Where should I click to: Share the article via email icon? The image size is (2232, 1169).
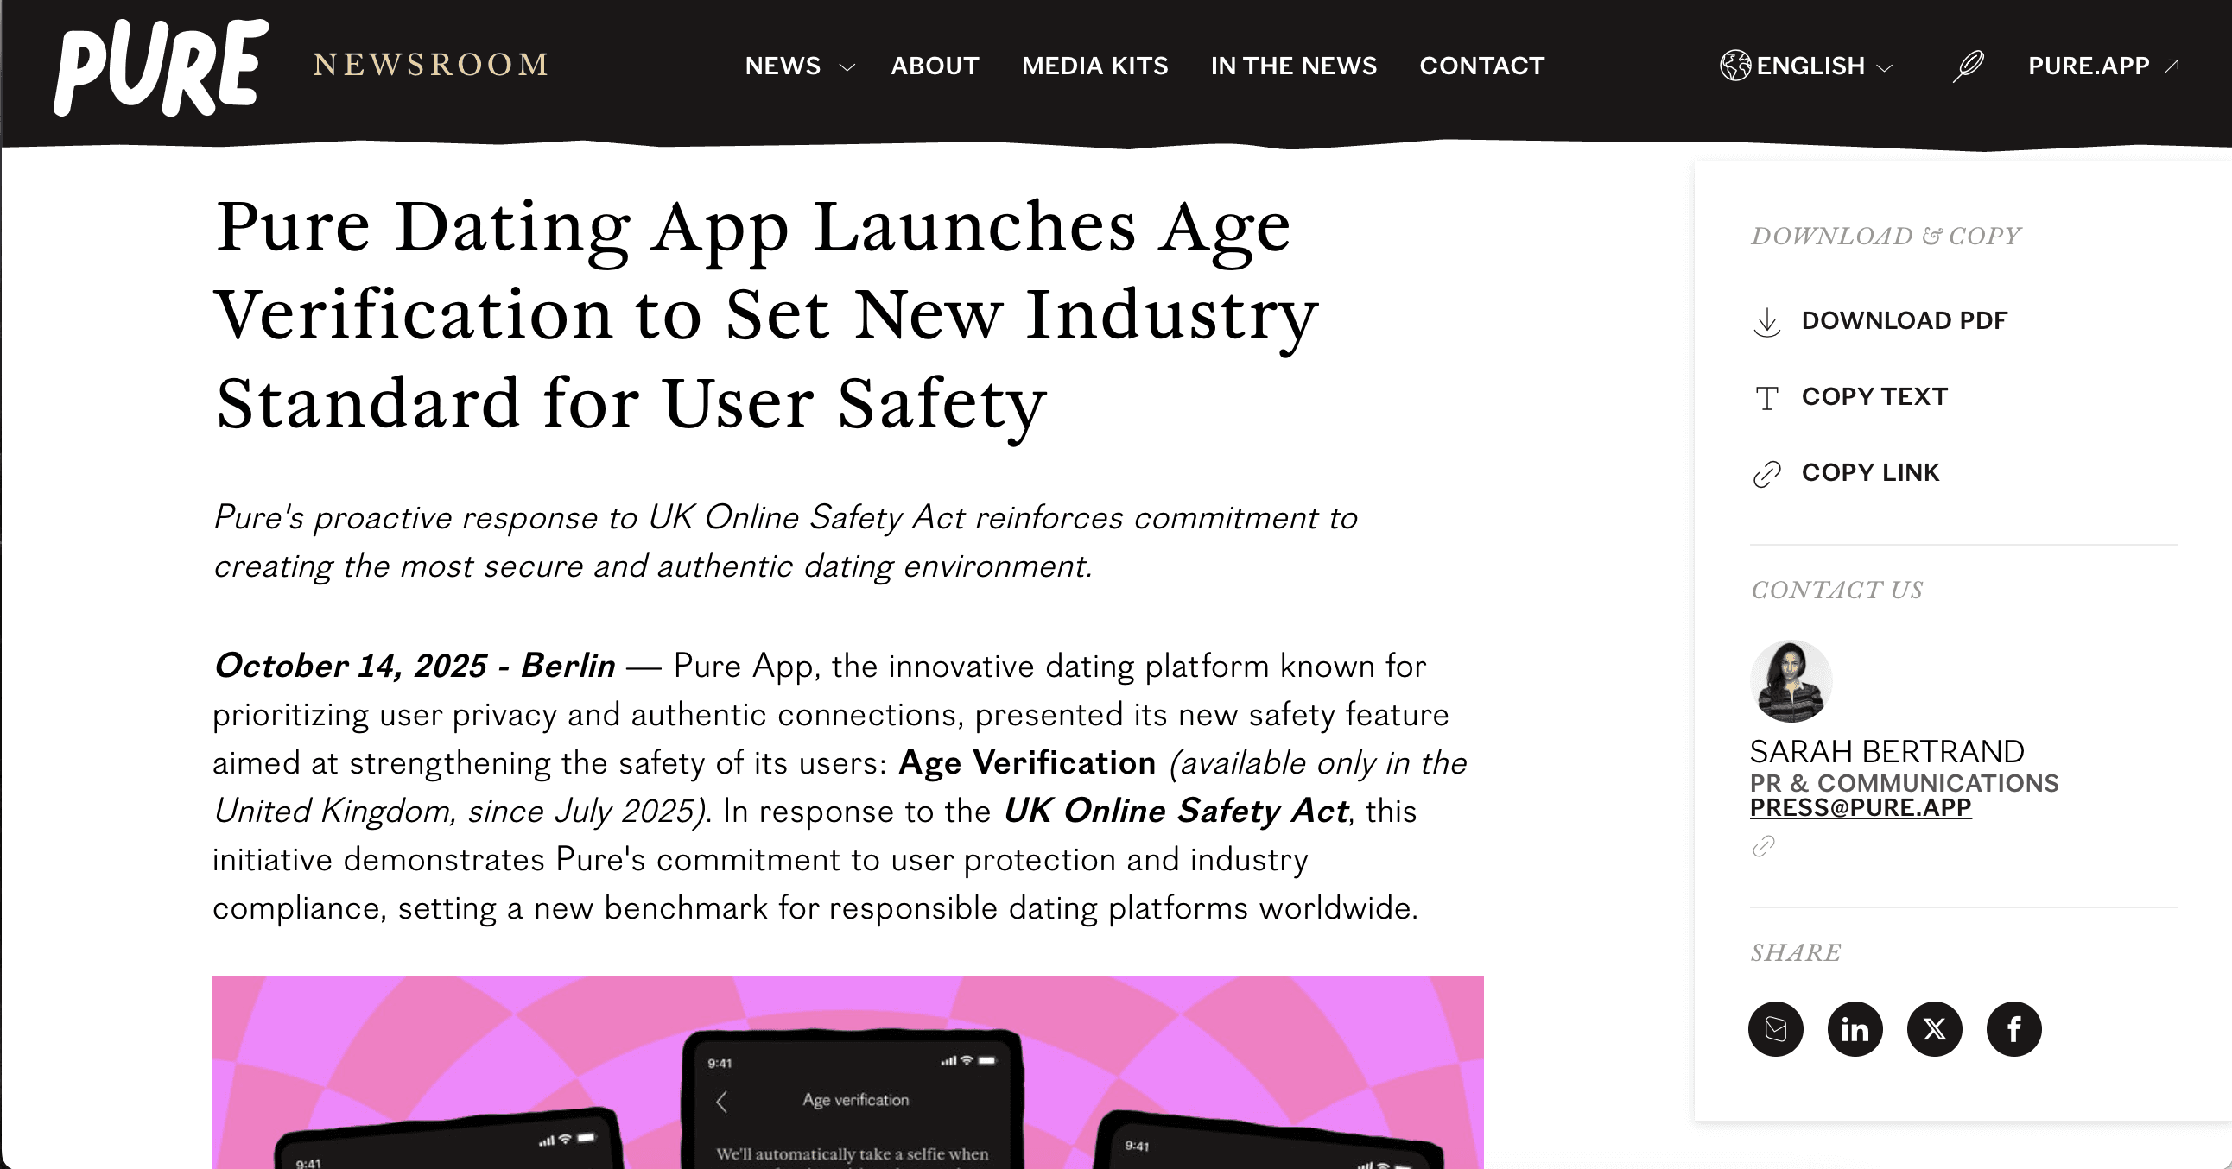1775,1029
